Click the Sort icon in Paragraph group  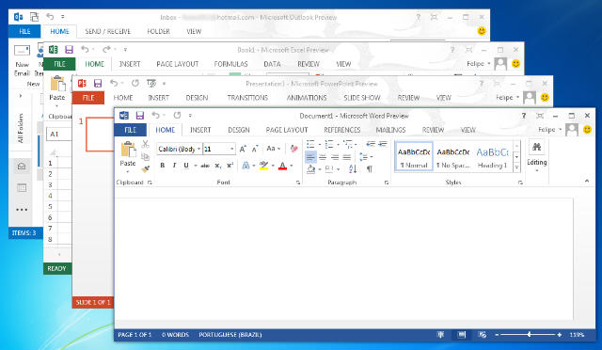tap(353, 168)
